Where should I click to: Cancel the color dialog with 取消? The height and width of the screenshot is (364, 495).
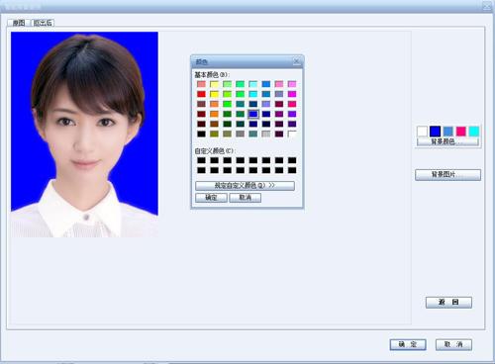point(246,198)
